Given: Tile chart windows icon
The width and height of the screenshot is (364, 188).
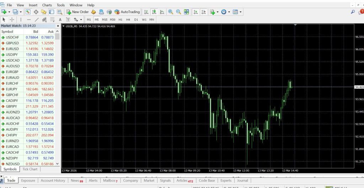Looking at the screenshot, I should [x=187, y=12].
